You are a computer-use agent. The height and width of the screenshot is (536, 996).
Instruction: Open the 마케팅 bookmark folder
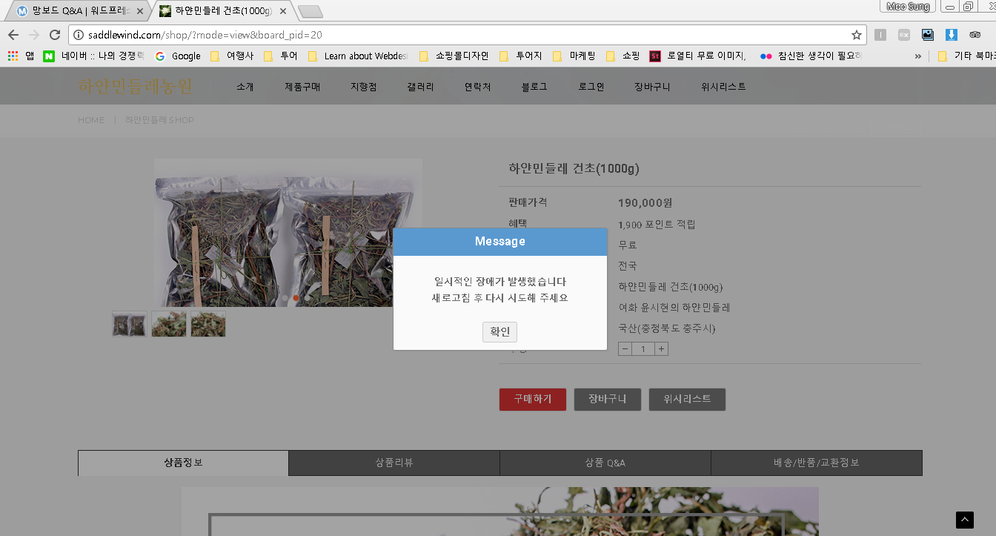click(574, 56)
